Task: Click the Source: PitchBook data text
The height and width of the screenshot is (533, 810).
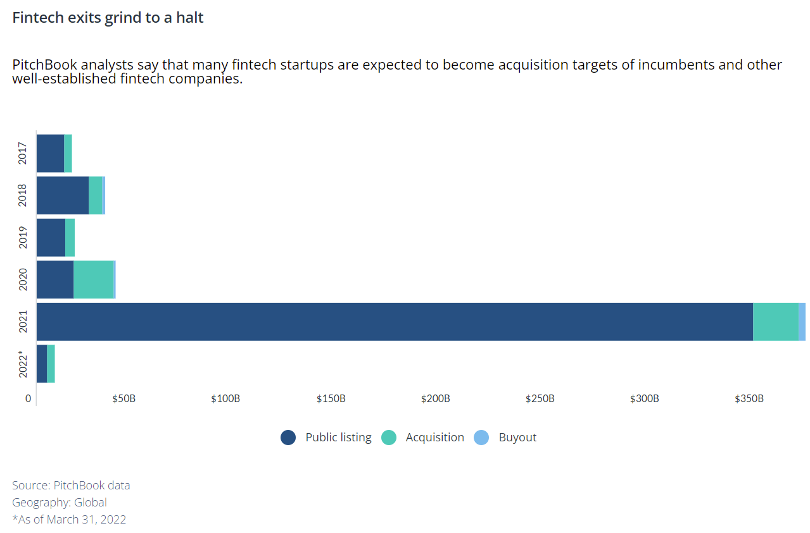Action: tap(71, 486)
